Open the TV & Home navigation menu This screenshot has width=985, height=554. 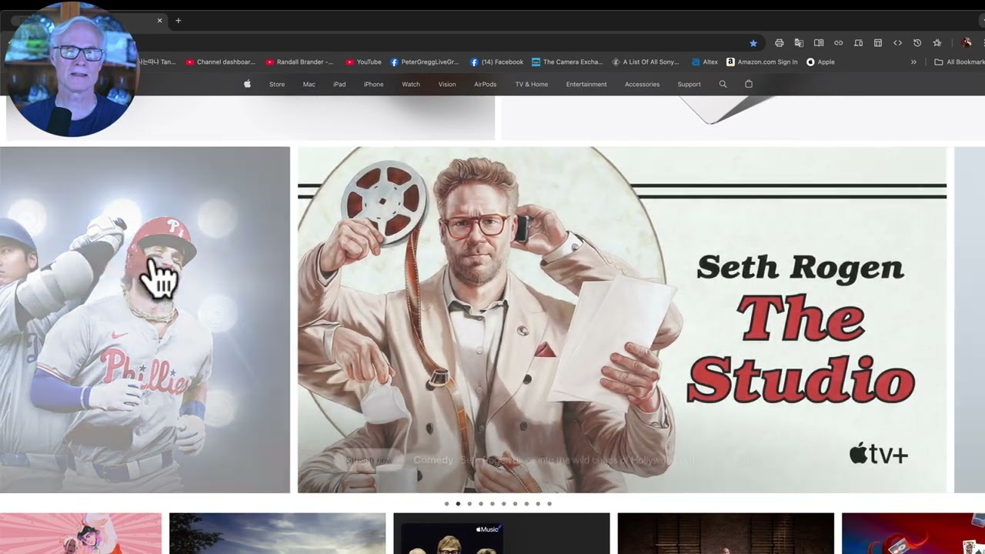tap(532, 84)
